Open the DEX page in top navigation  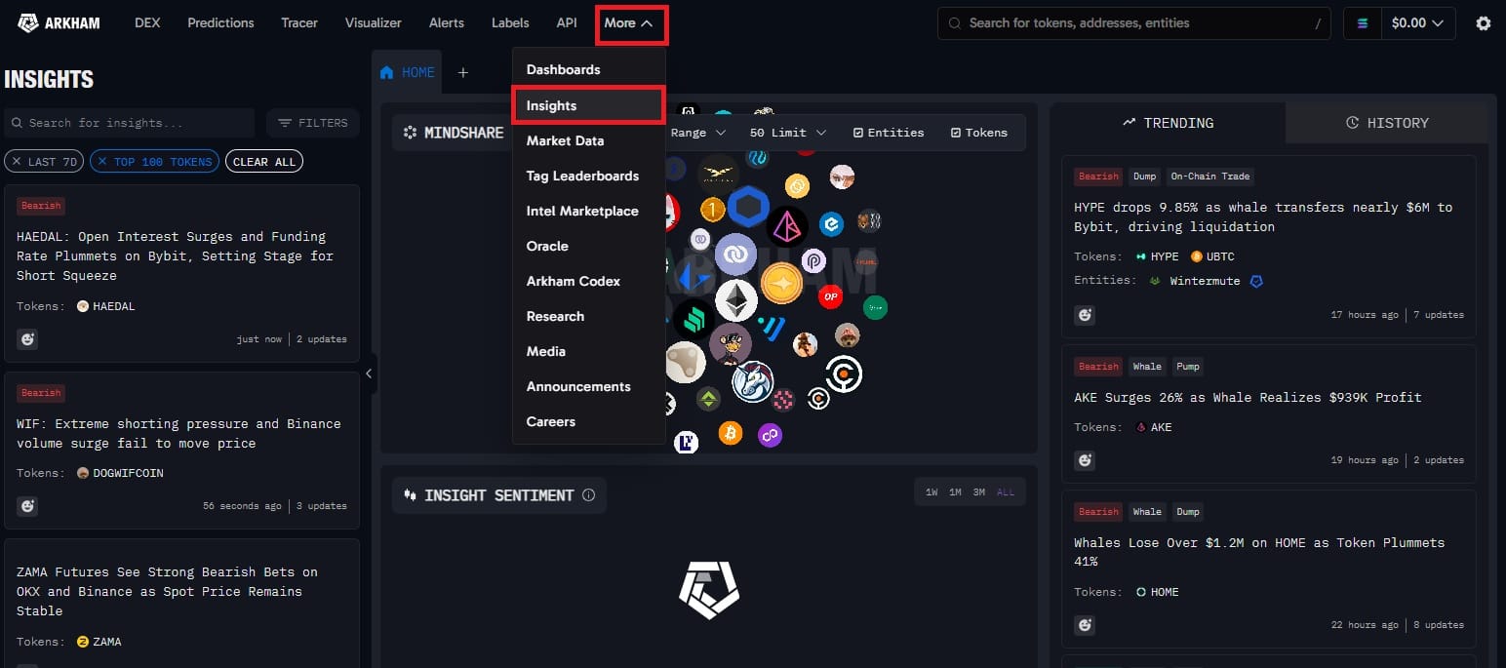tap(147, 23)
